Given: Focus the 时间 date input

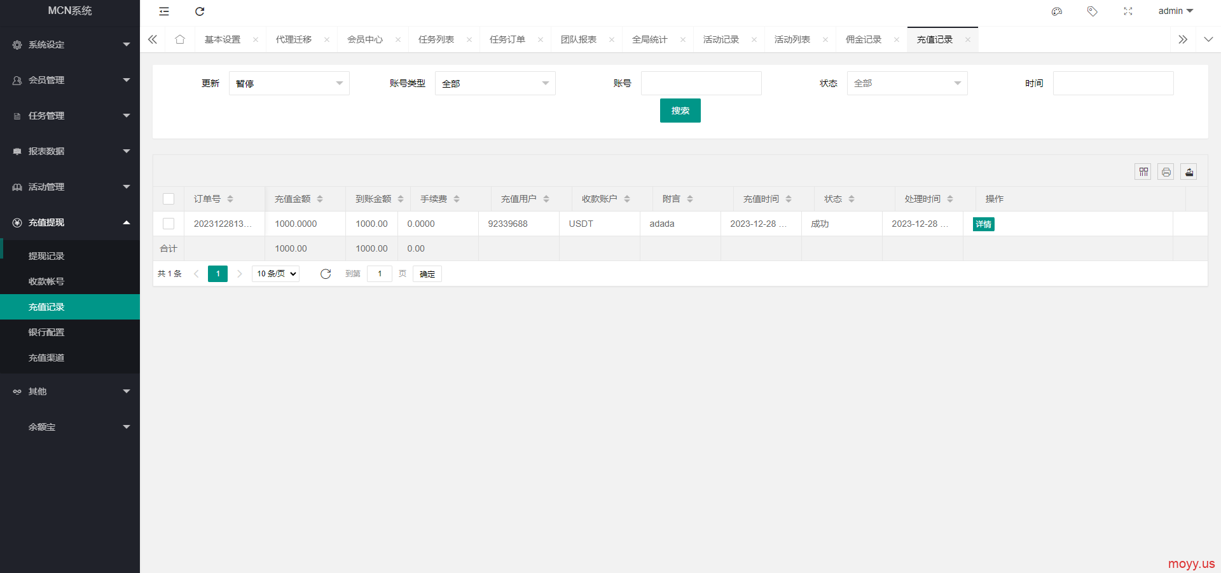Looking at the screenshot, I should point(1114,83).
